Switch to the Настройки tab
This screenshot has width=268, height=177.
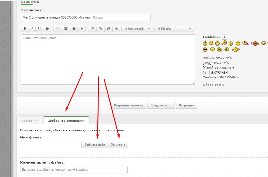(x=30, y=121)
